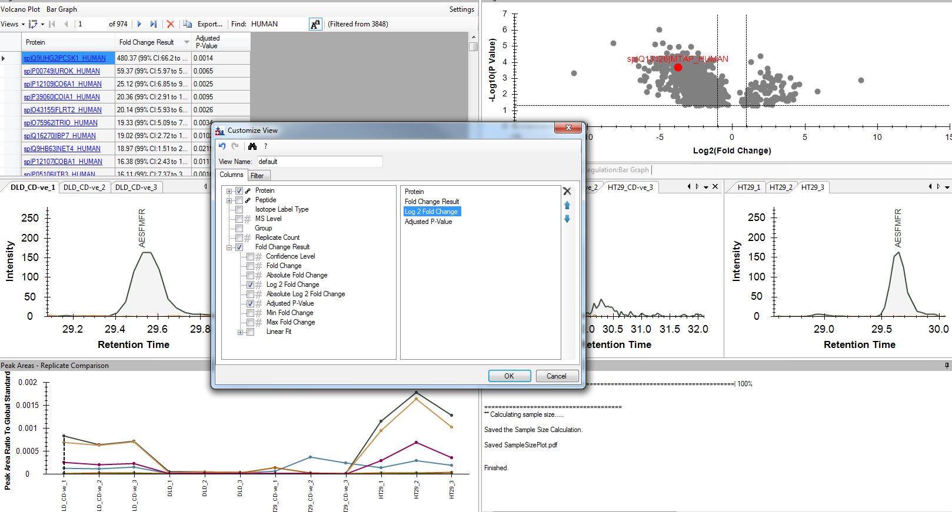The width and height of the screenshot is (952, 512).
Task: Check the Absolute Fold Change checkbox
Action: click(x=251, y=275)
